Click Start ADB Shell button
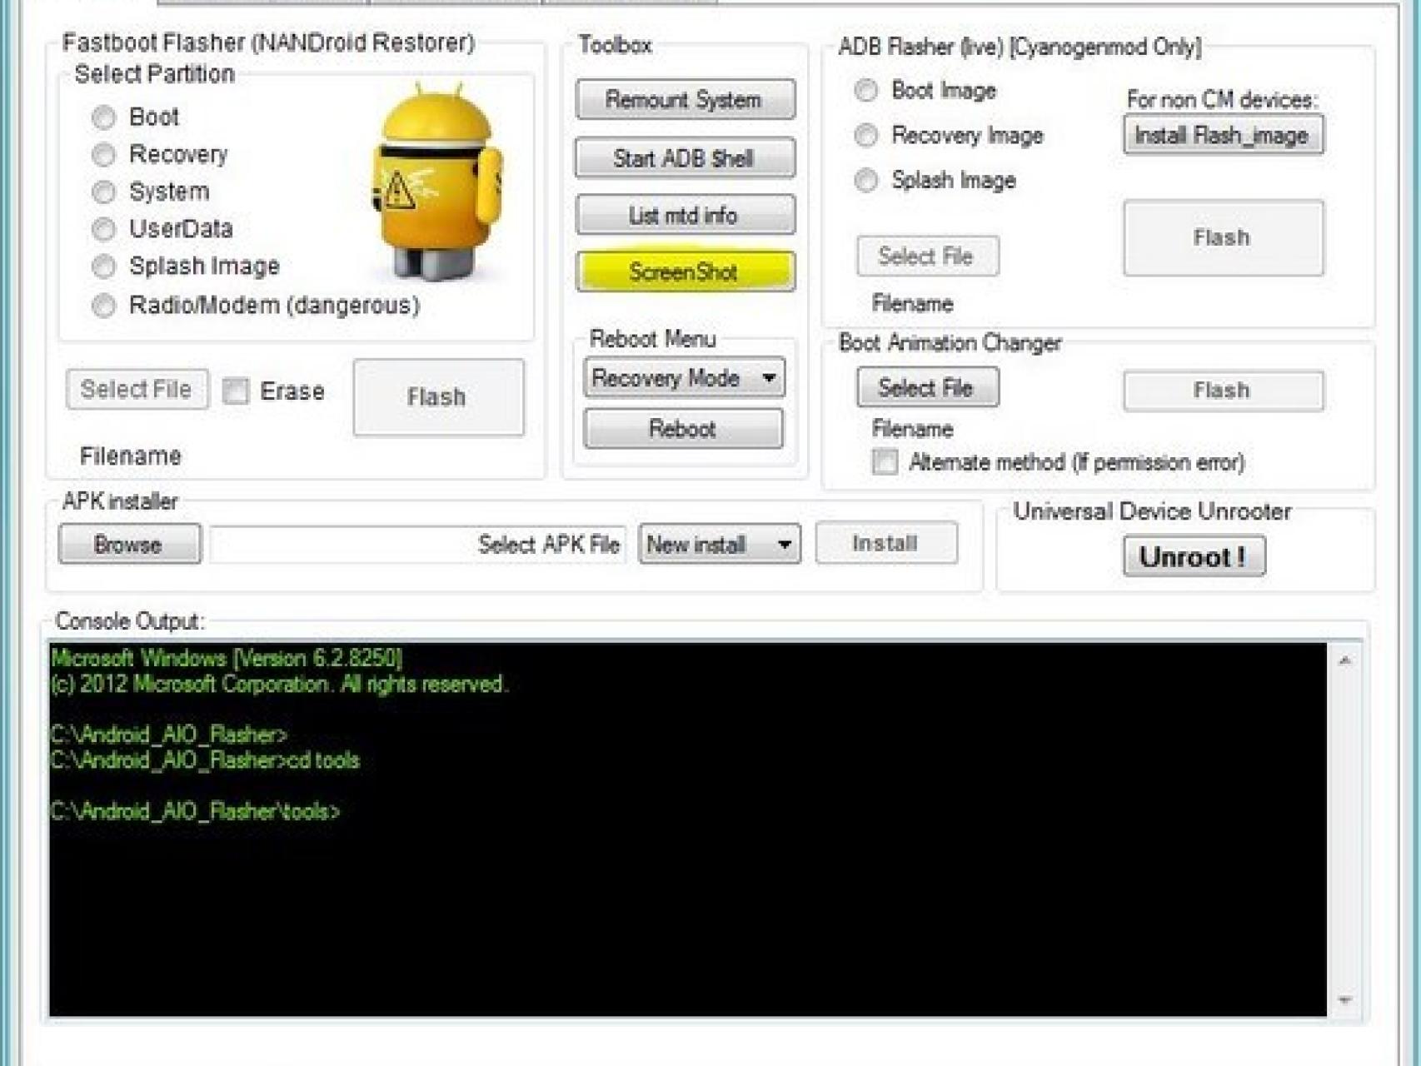 pyautogui.click(x=684, y=158)
